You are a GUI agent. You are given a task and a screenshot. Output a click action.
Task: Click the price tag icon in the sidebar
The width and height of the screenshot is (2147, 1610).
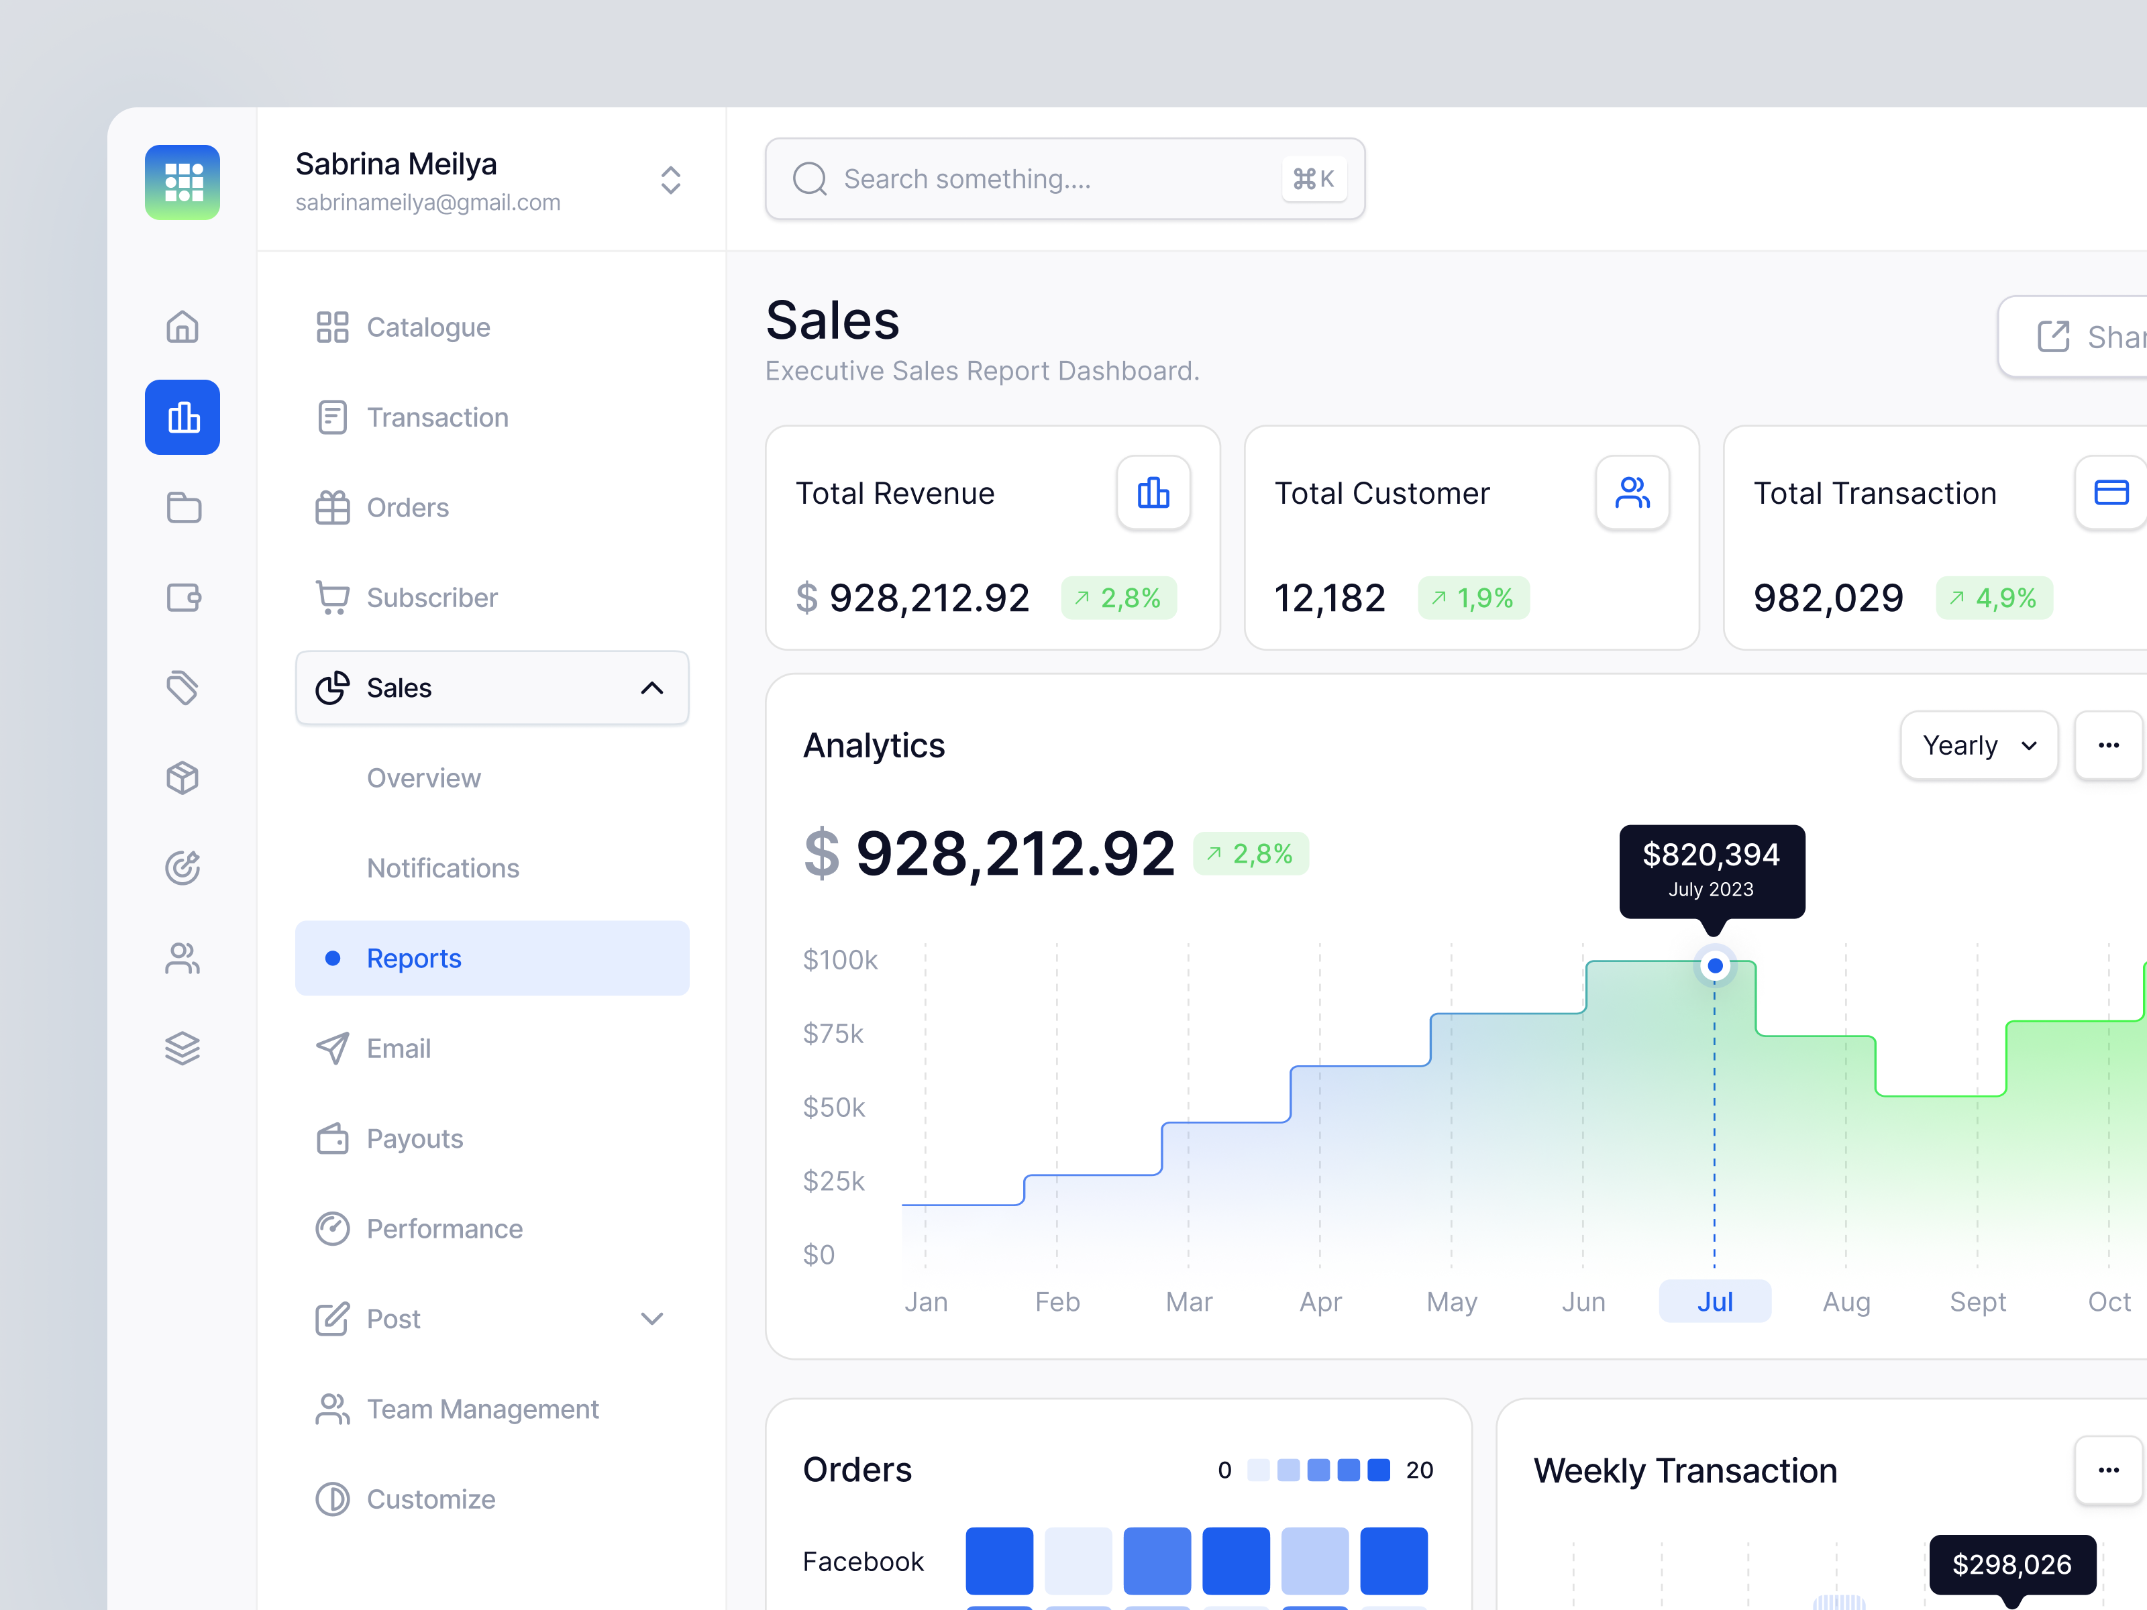(x=182, y=687)
